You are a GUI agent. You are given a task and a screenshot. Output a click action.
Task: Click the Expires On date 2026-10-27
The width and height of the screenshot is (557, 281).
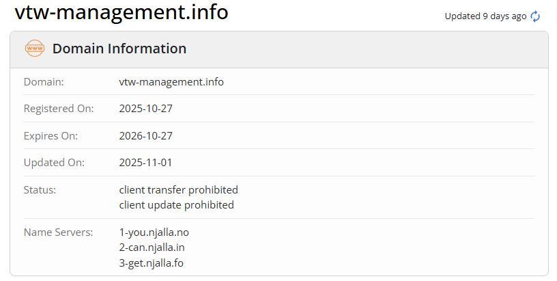[145, 136]
